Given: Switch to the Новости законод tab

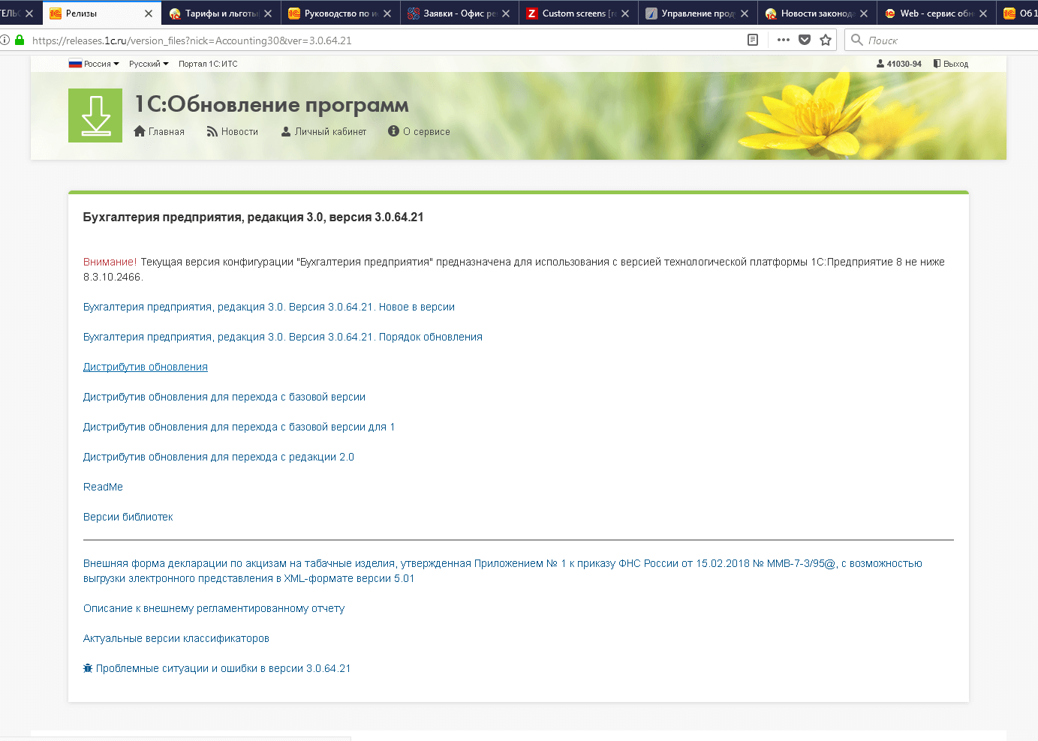Looking at the screenshot, I should 817,13.
